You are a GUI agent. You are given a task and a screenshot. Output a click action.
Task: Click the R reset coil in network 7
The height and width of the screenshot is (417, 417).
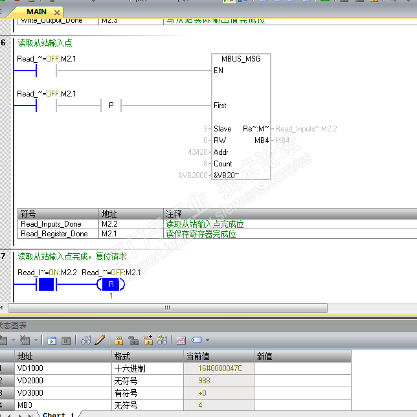111,284
